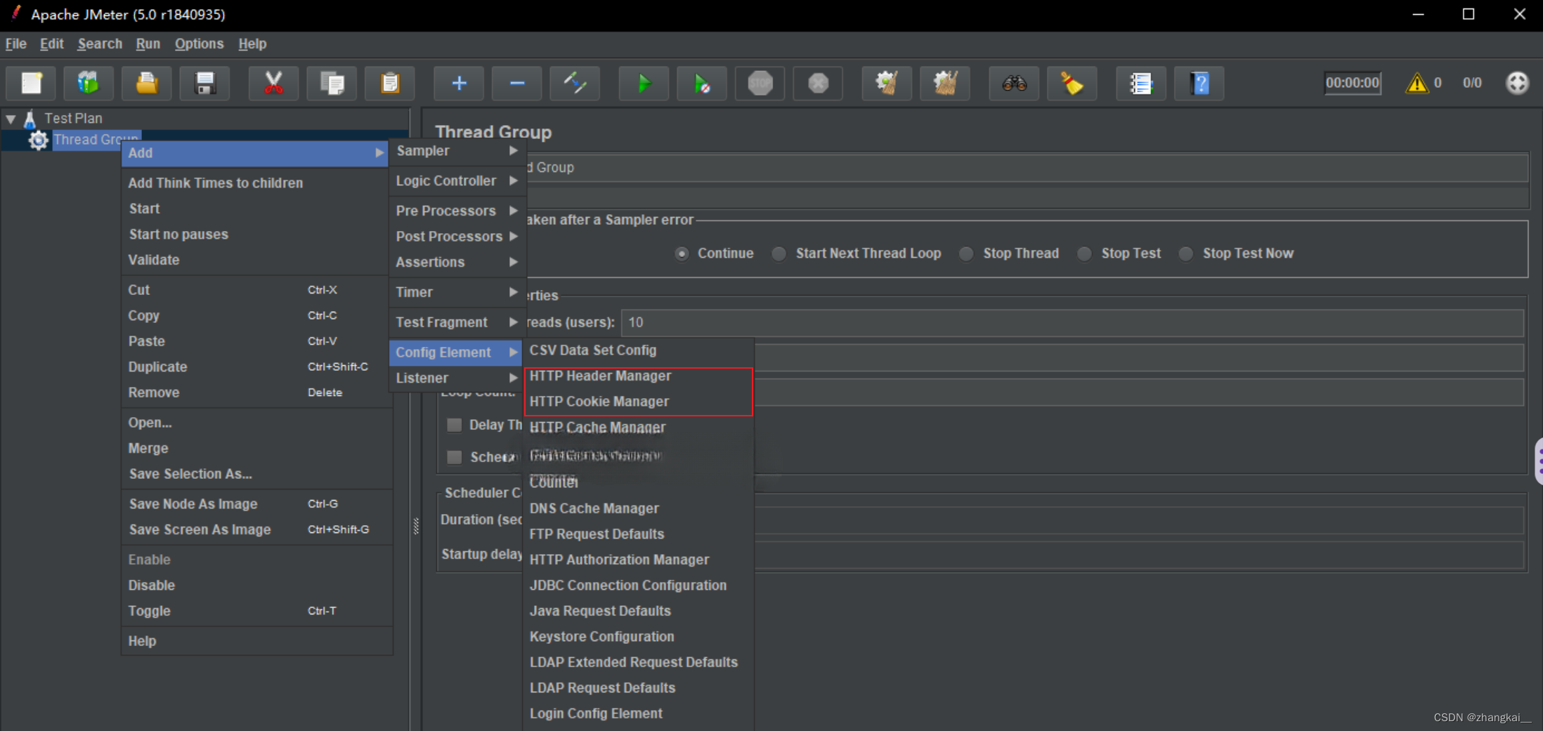Screen dimensions: 1543x731
Task: Click the Clear results icon
Action: point(887,84)
